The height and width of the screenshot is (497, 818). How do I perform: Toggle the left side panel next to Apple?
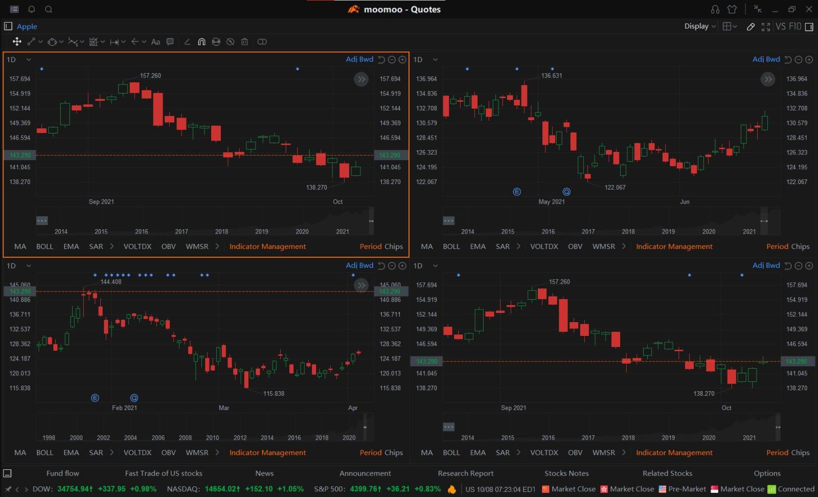point(8,26)
